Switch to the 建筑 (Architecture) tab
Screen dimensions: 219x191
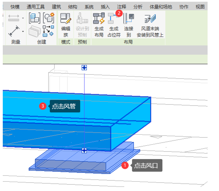(x=56, y=7)
